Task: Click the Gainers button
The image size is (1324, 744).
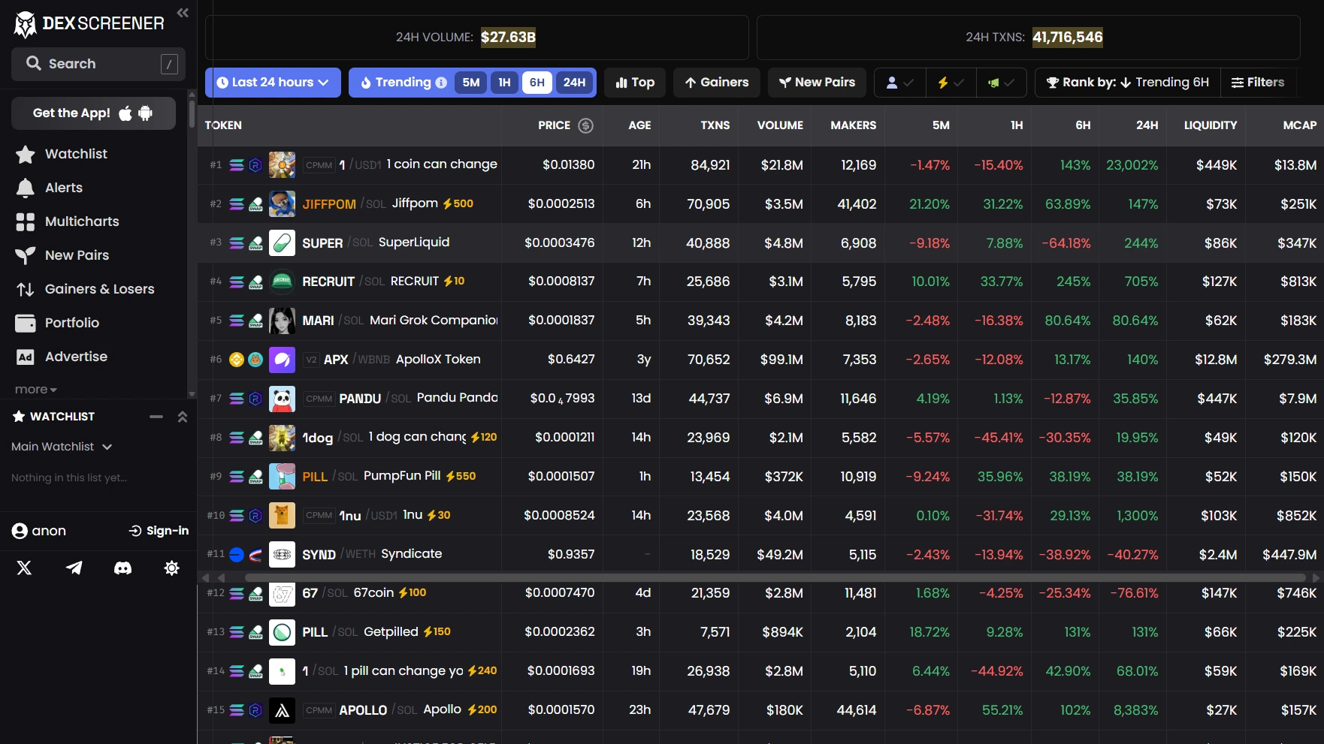Action: 717,83
